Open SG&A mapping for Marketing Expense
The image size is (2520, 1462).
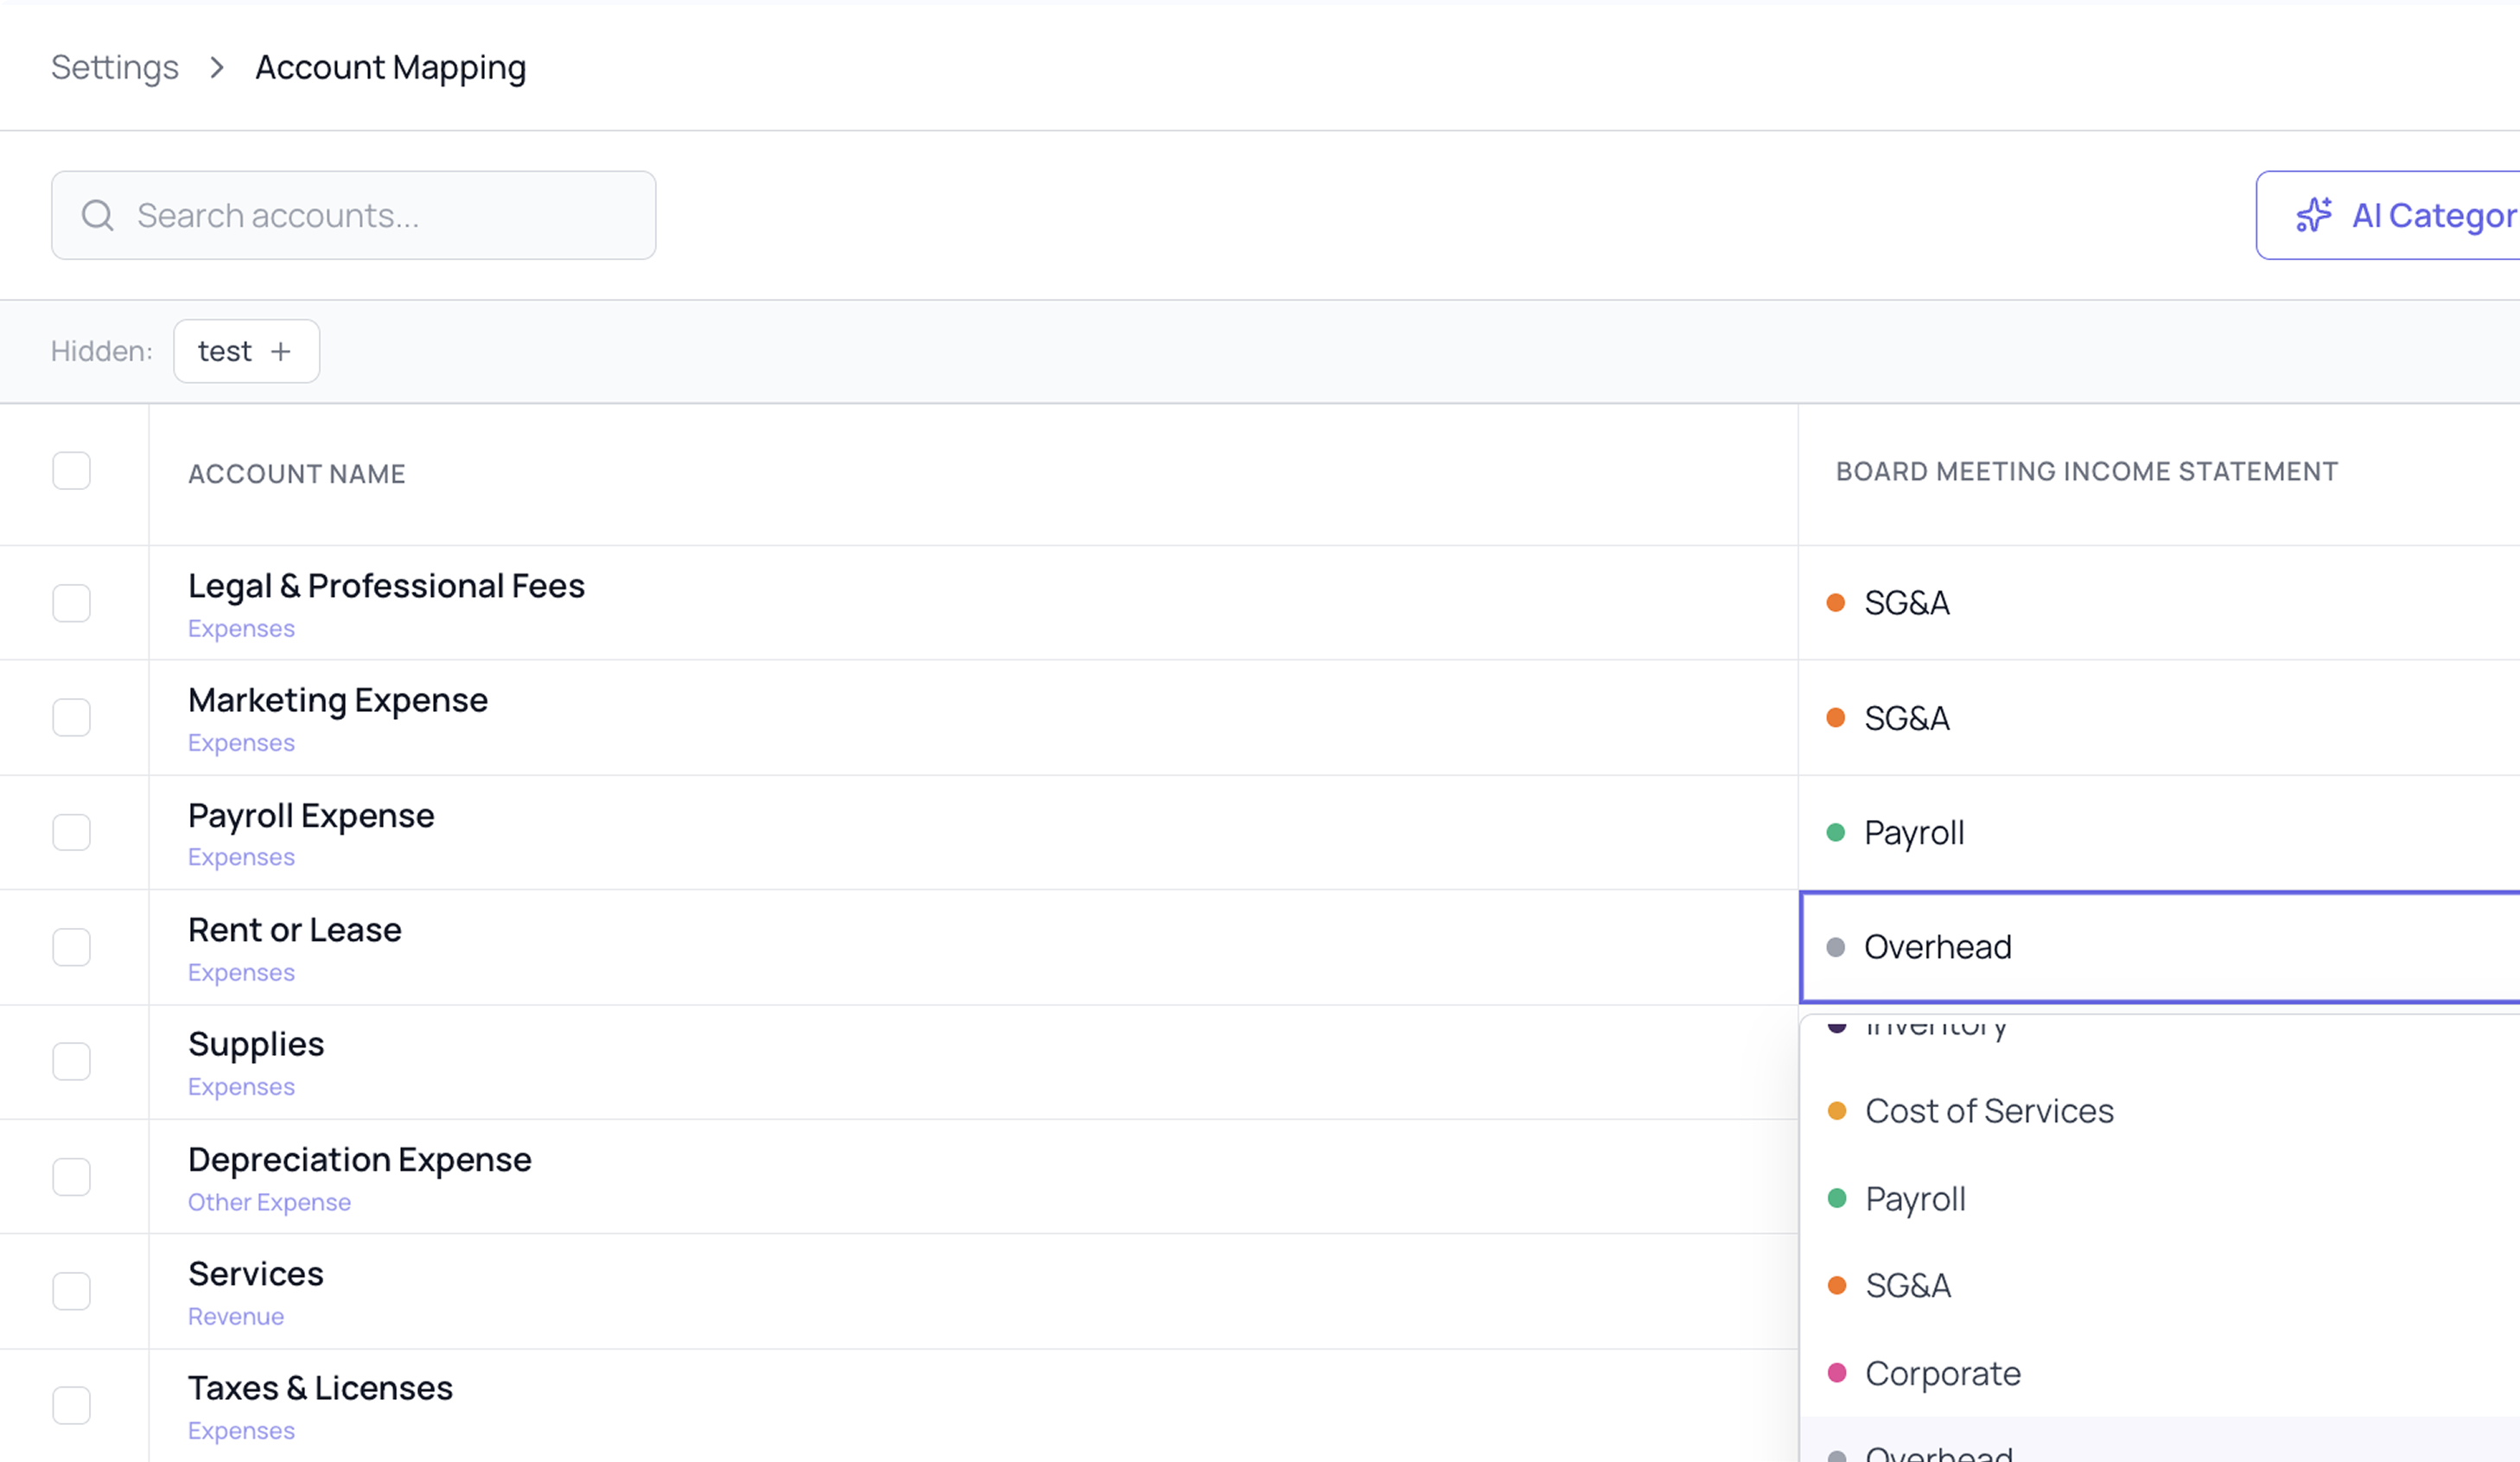1907,718
